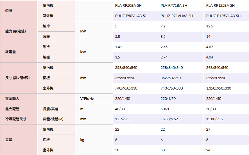The height and width of the screenshot is (155, 249).
Task: Select heating capacity value 14
Action: coord(208,37)
